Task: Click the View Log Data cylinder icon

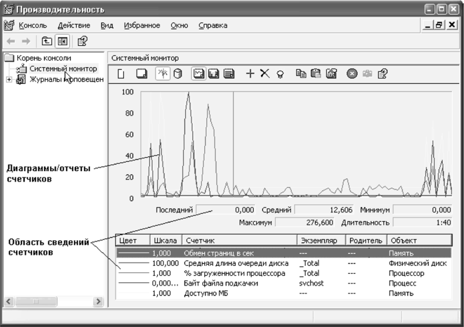Action: coord(178,73)
